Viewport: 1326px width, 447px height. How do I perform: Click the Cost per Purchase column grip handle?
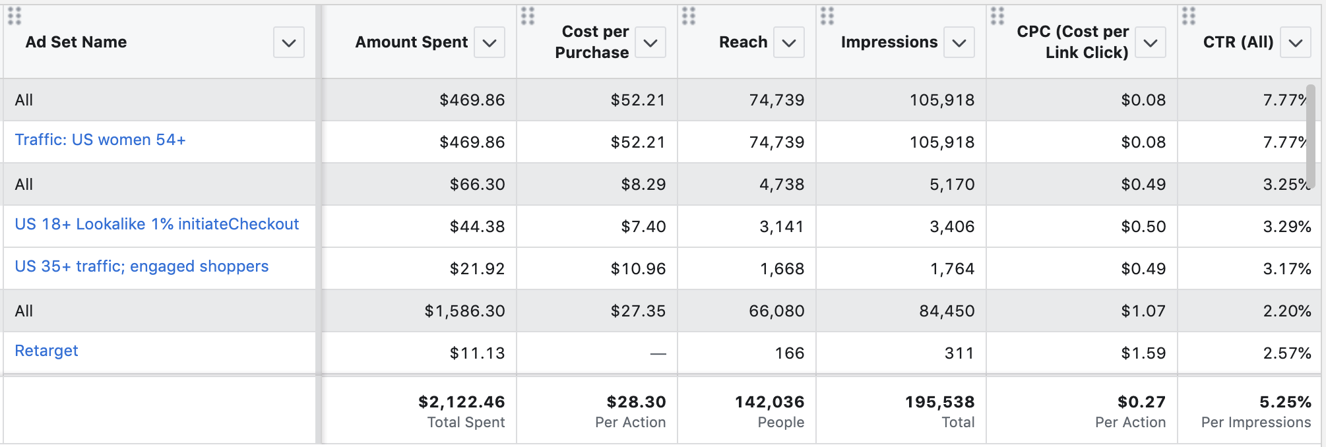click(x=528, y=16)
